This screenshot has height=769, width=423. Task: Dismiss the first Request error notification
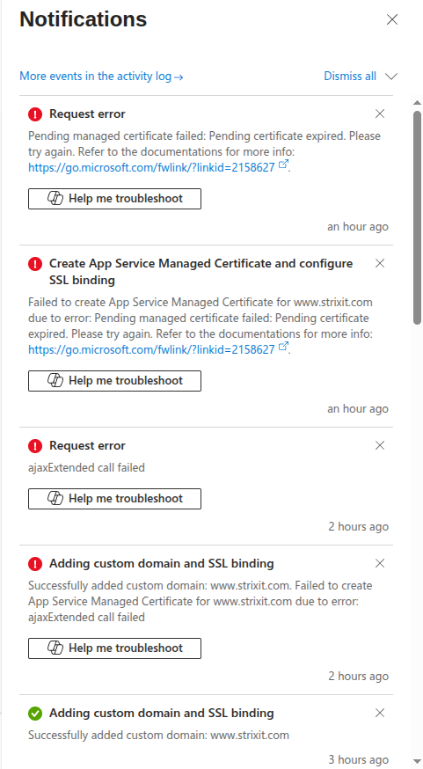coord(379,114)
